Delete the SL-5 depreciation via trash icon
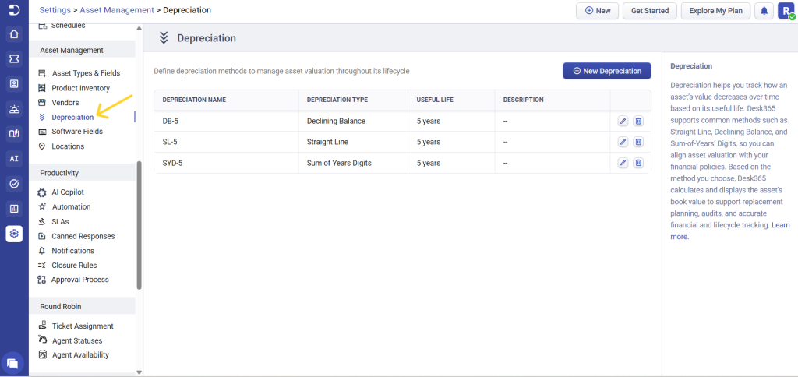This screenshot has height=377, width=798. 638,142
